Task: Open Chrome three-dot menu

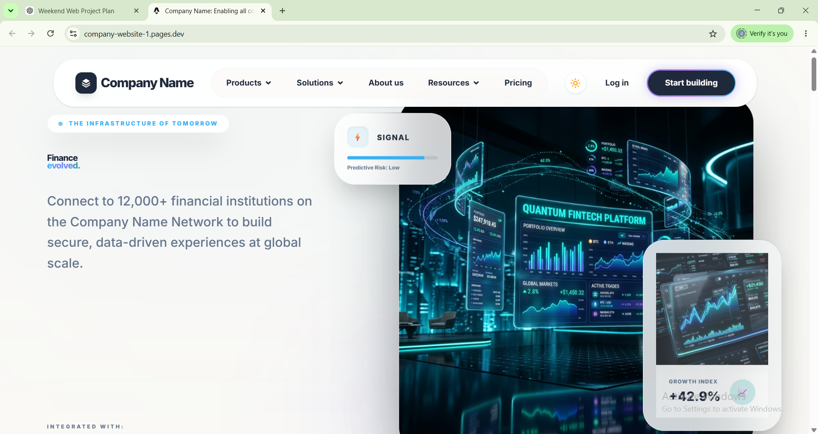Action: [x=806, y=34]
